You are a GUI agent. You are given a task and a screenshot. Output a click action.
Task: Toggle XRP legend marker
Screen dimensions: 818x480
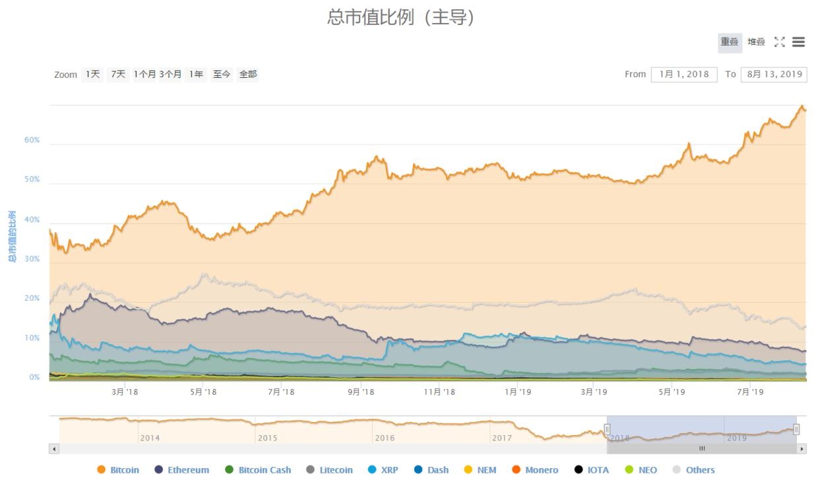click(372, 470)
